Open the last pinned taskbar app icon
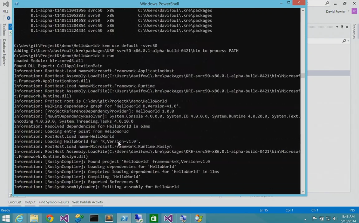Screen dimensions: 359x223 (x=198, y=218)
